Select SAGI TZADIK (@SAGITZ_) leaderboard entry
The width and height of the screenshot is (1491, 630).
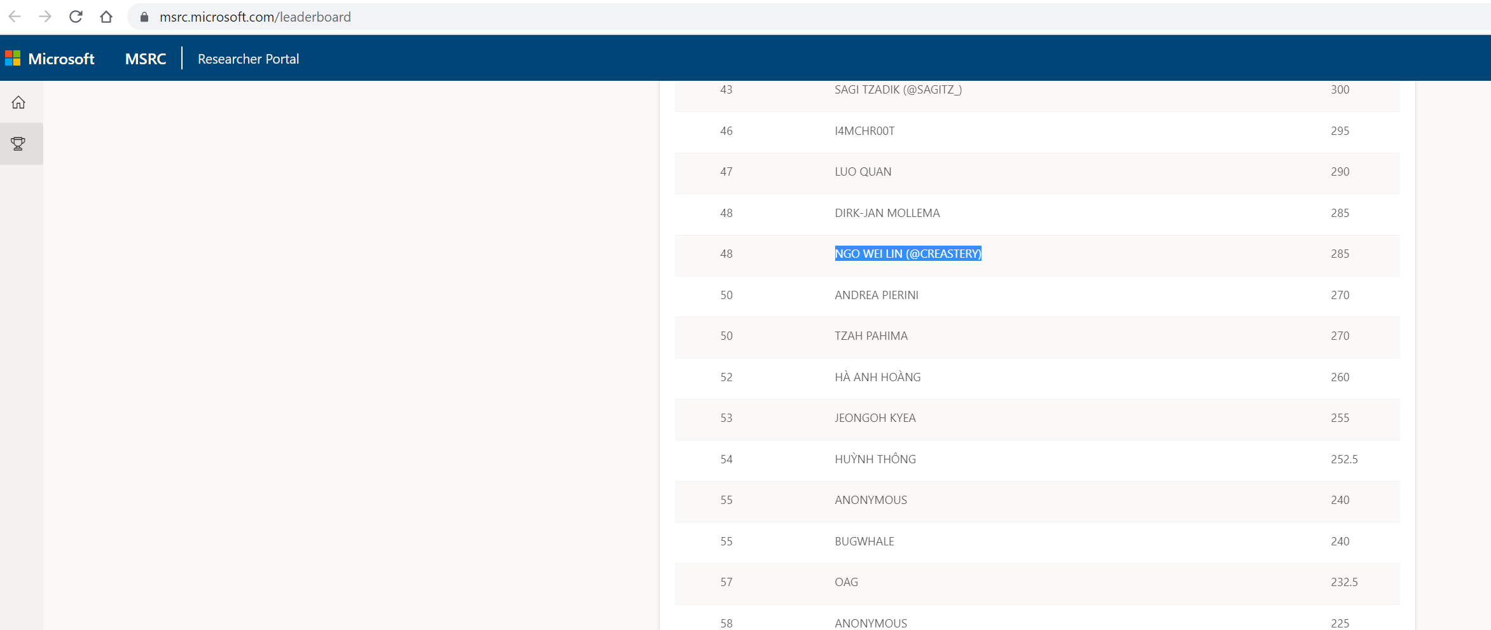[898, 89]
